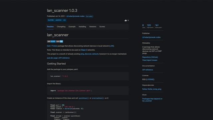Open Repository (GitHub) link
Image resolution: width=213 pixels, height=120 pixels.
click(x=150, y=57)
